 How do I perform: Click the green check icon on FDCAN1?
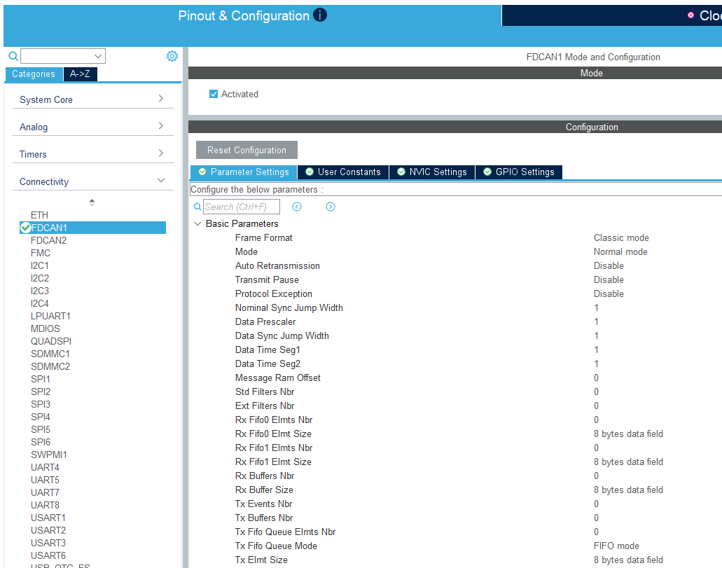pyautogui.click(x=26, y=228)
